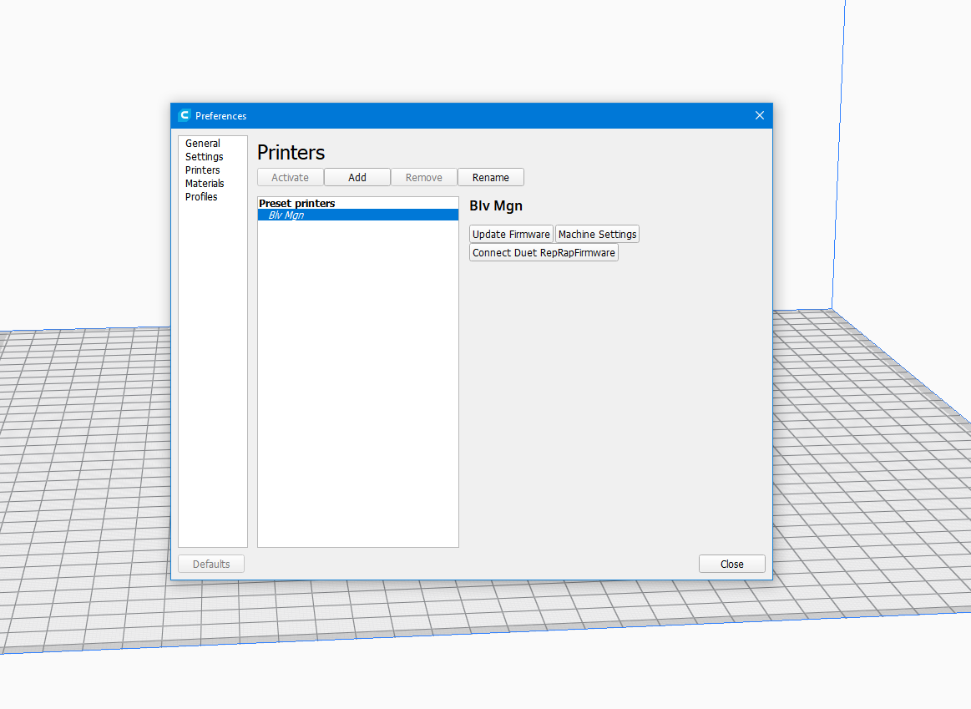Close the Preferences dialog with the X

coord(759,115)
